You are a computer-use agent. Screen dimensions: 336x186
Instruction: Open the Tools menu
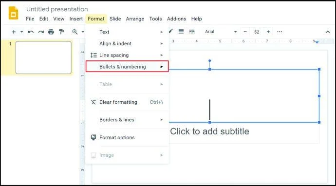pyautogui.click(x=155, y=19)
